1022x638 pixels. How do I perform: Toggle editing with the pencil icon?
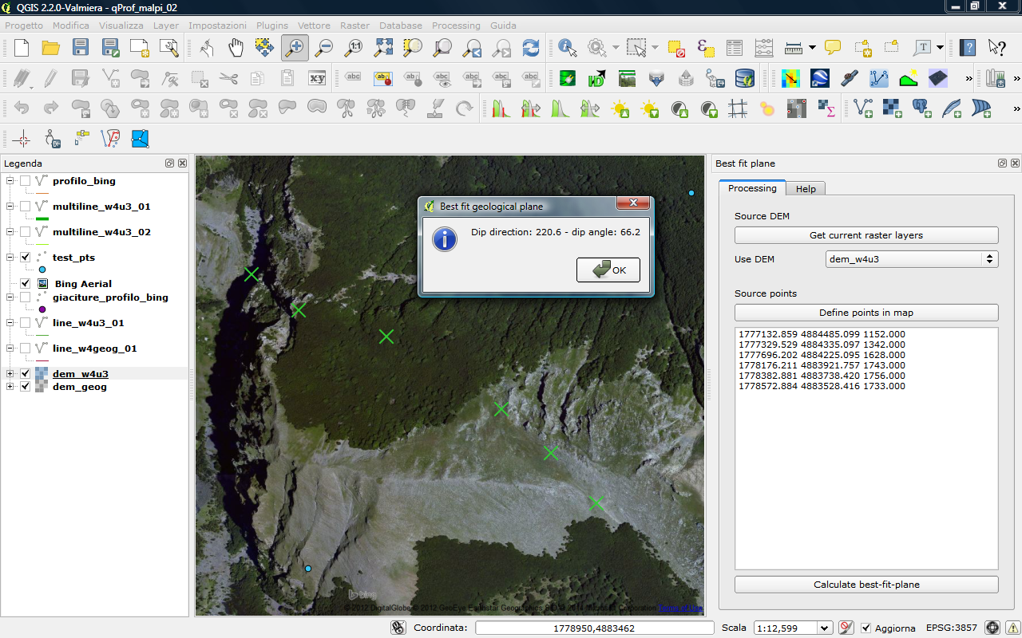pos(49,77)
